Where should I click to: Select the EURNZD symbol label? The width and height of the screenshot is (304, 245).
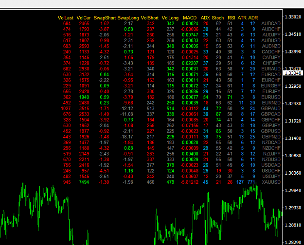(x=271, y=103)
